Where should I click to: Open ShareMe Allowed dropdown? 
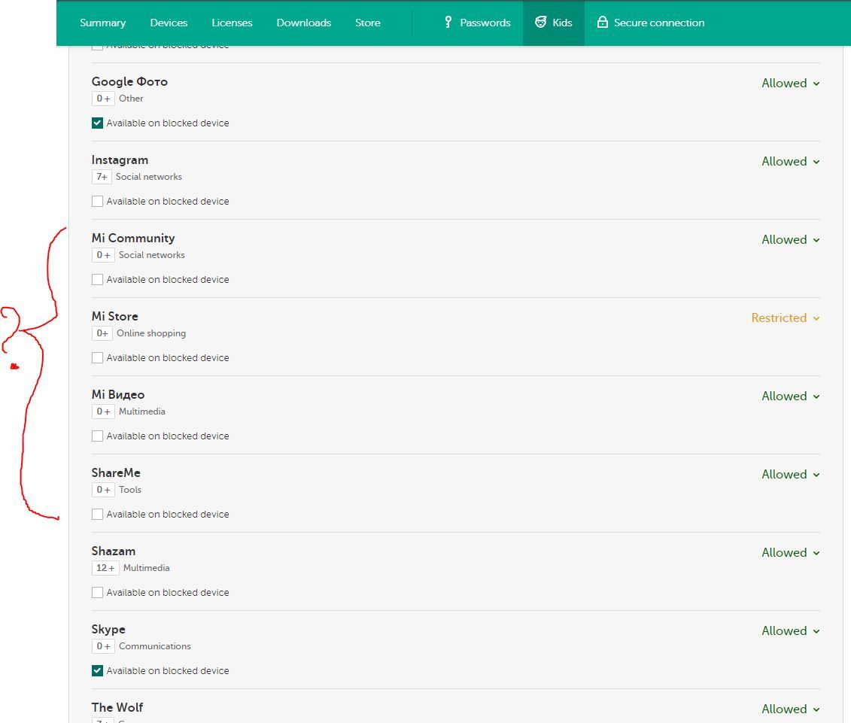coord(790,474)
